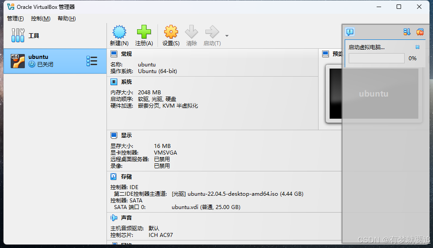Click the notification center speech-bubble icon
This screenshot has width=433, height=248.
pos(350,32)
